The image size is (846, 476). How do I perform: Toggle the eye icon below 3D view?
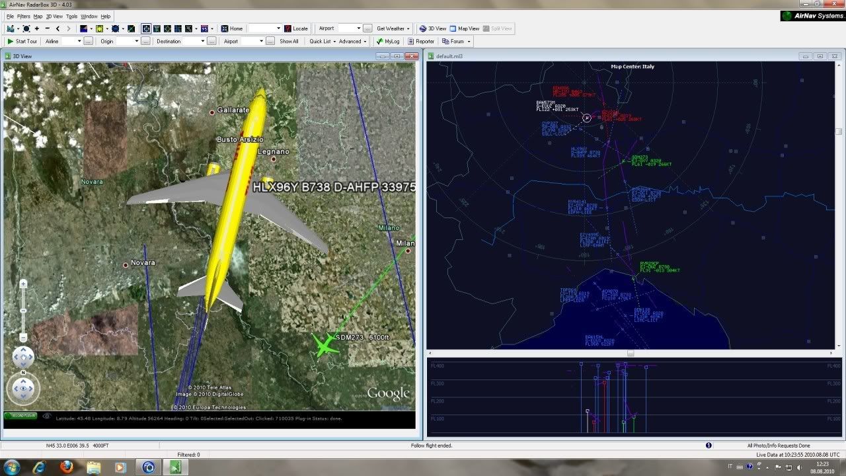(47, 416)
